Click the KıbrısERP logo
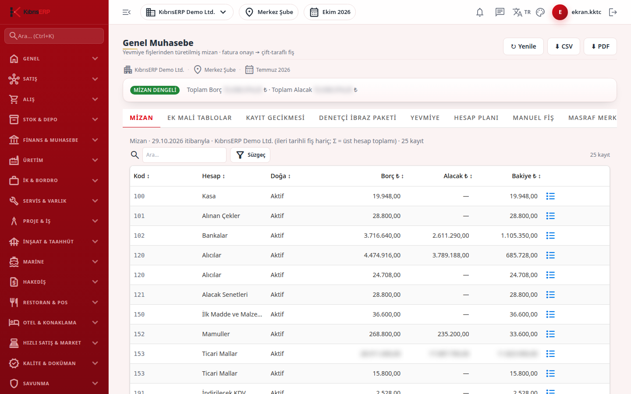Viewport: 631px width, 394px height. 30,12
